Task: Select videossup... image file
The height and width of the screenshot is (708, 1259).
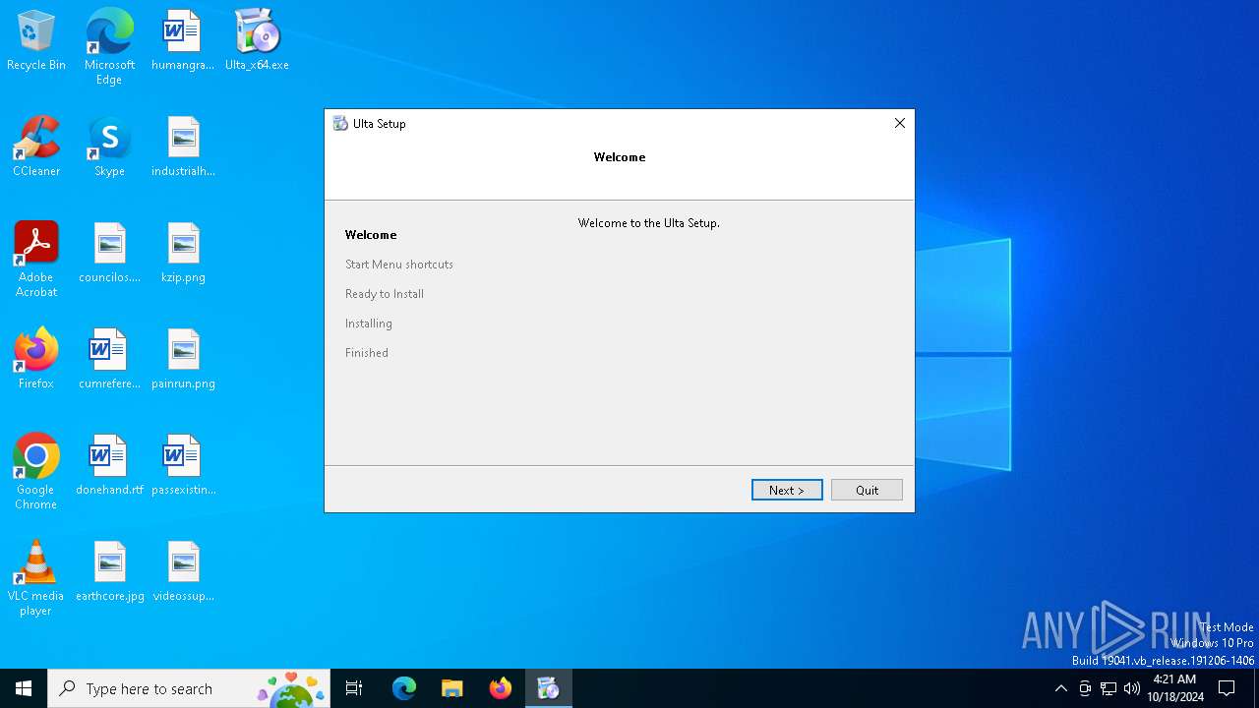Action: pyautogui.click(x=183, y=572)
